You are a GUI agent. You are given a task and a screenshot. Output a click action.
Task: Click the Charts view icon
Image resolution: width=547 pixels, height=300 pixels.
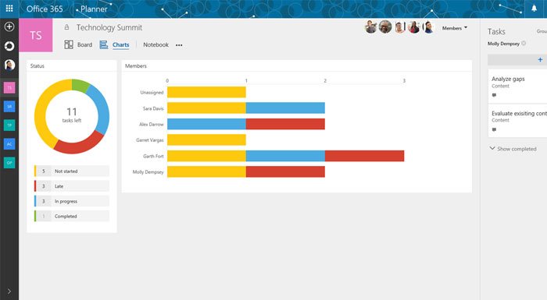[104, 44]
